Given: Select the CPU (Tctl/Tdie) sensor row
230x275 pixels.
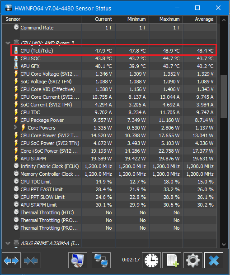Looking at the screenshot, I should (114, 51).
